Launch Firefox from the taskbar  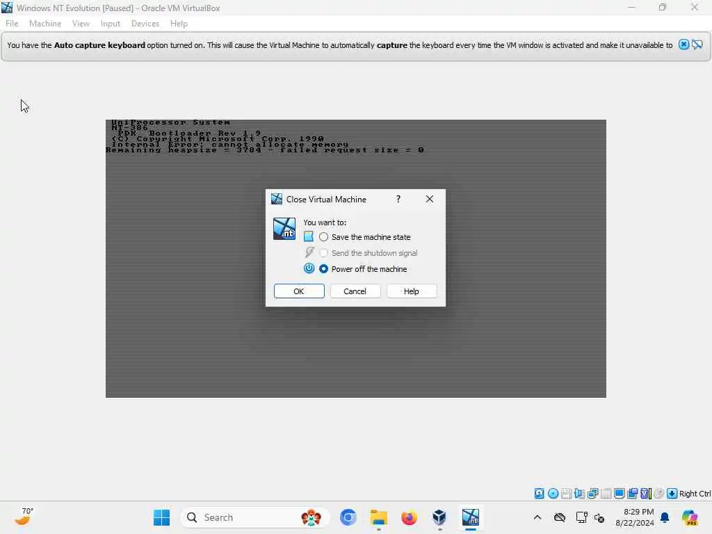[x=409, y=517]
